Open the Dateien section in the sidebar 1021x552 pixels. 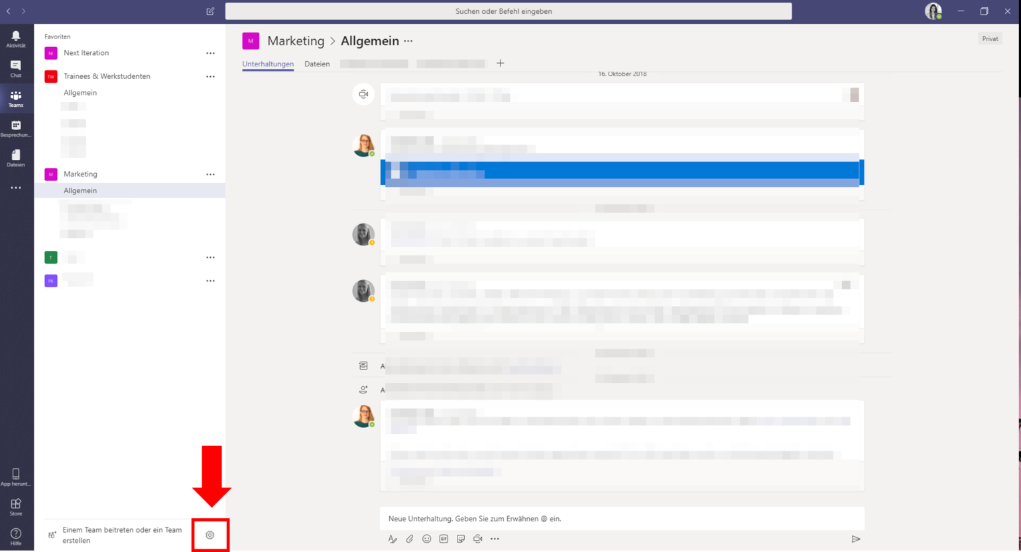15,158
